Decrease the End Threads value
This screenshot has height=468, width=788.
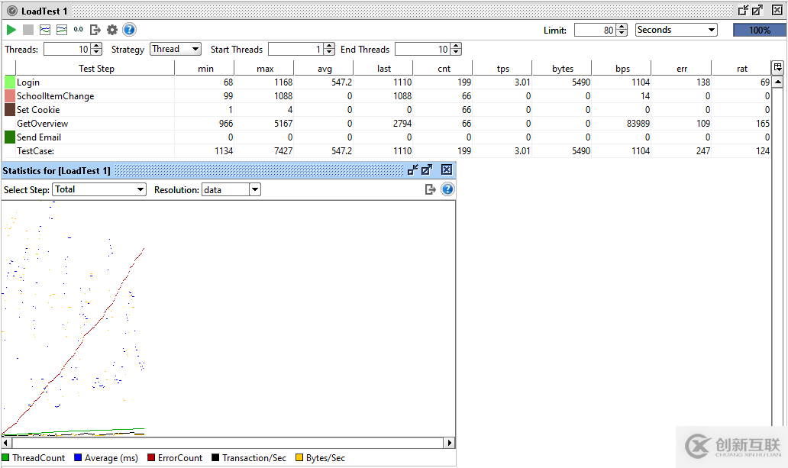pyautogui.click(x=456, y=52)
